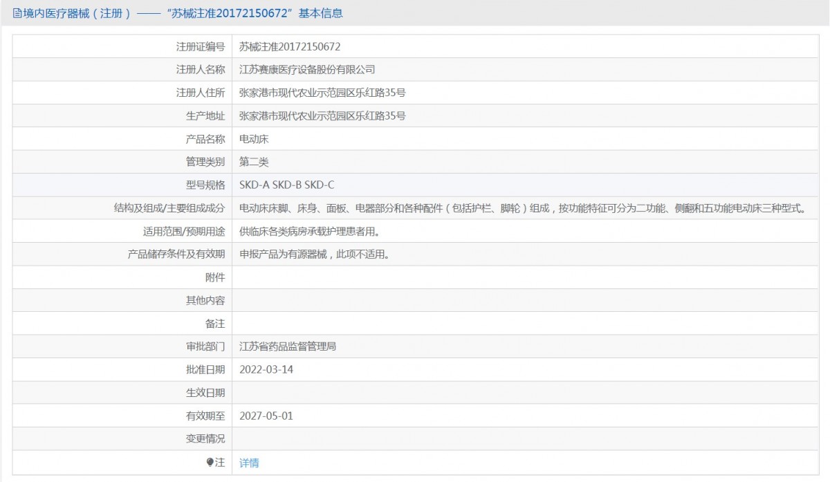Image resolution: width=830 pixels, height=482 pixels.
Task: Select approval date 2022-03-14
Action: click(x=266, y=369)
